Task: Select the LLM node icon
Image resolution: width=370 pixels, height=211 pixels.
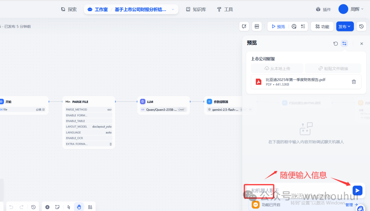Action: click(143, 102)
